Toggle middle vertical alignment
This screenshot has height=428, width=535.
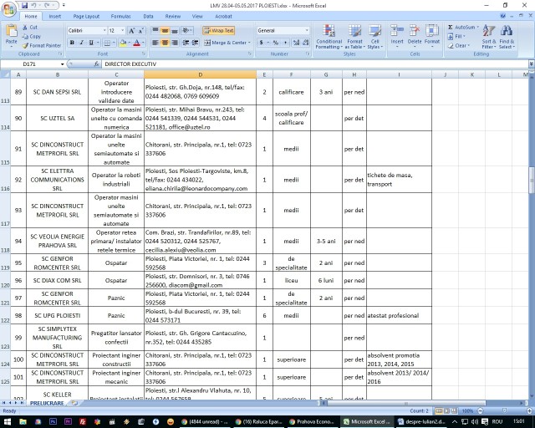[165, 31]
